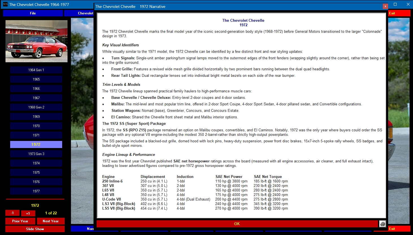Viewport: 413px width, 235px height.
Task: Click the 'L48 V8' engine row label
Action: click(x=108, y=195)
